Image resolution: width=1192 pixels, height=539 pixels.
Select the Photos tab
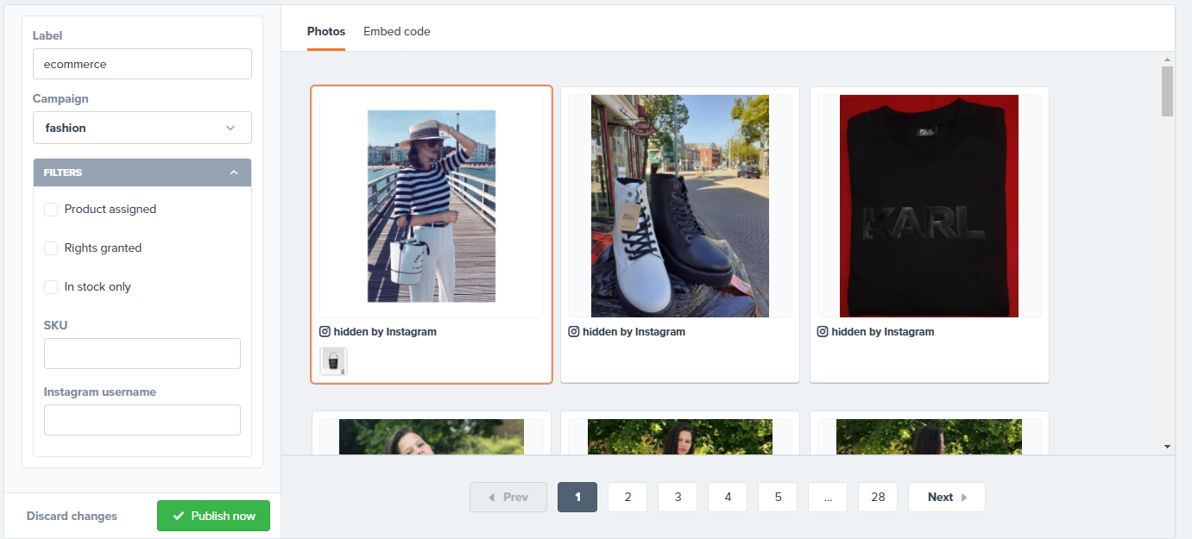click(x=326, y=32)
